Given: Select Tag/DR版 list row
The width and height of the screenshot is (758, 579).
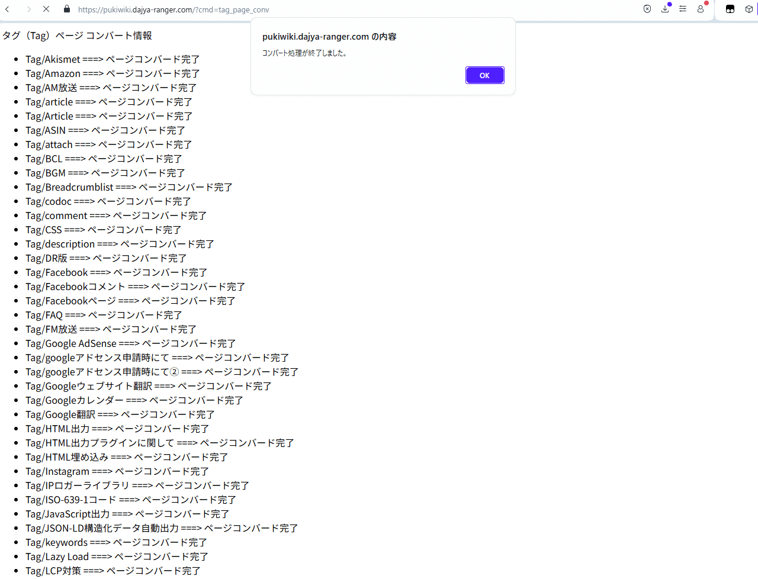Looking at the screenshot, I should click(x=106, y=258).
